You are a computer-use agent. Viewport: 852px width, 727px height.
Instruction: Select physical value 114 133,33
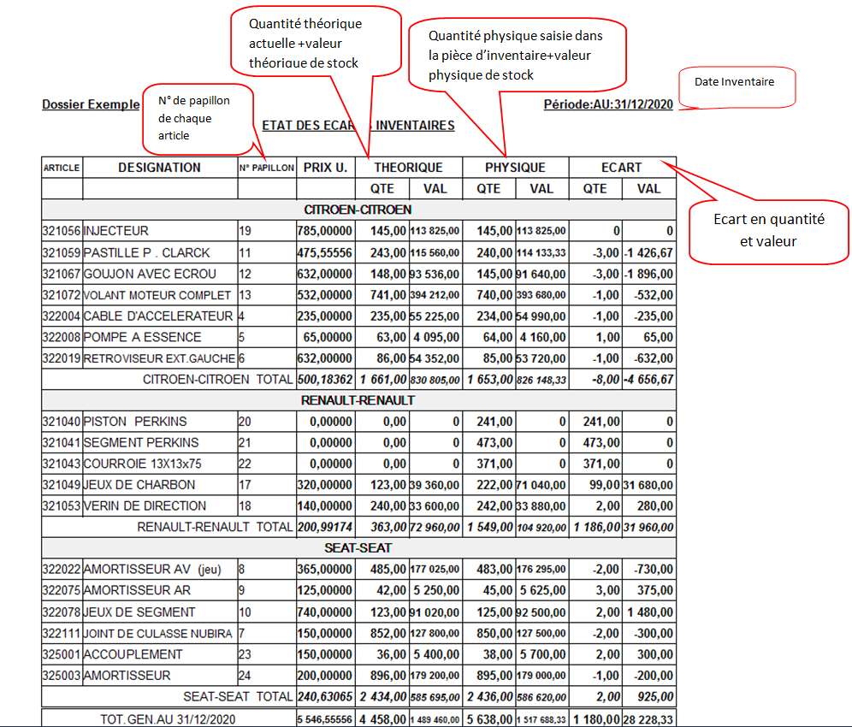pos(541,252)
